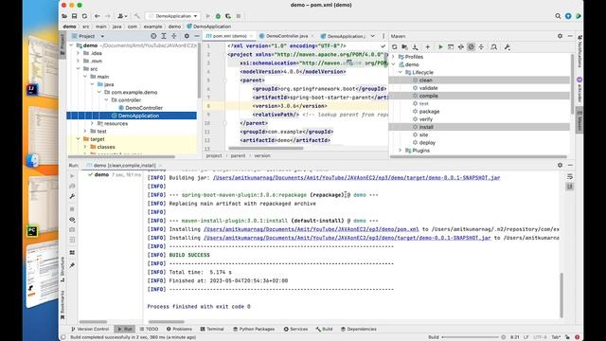Start debugging with the bug icon

[218, 16]
